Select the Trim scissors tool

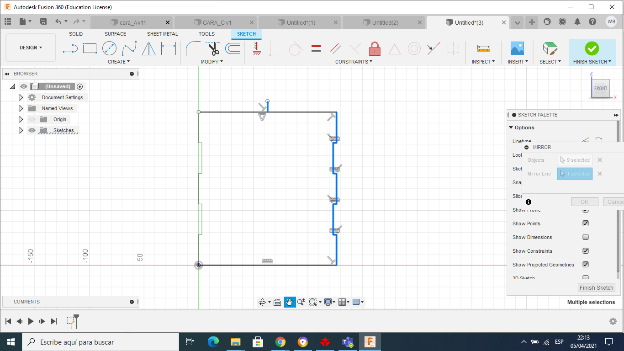(x=213, y=48)
